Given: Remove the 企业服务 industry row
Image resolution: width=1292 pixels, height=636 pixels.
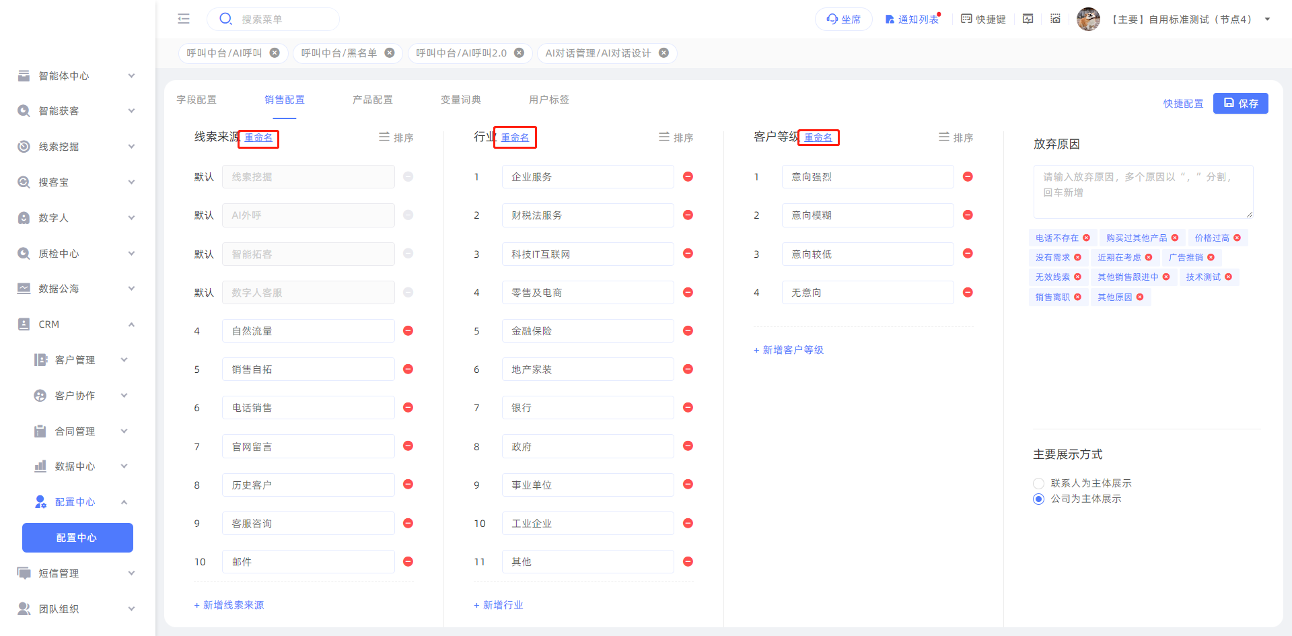Looking at the screenshot, I should pyautogui.click(x=688, y=176).
